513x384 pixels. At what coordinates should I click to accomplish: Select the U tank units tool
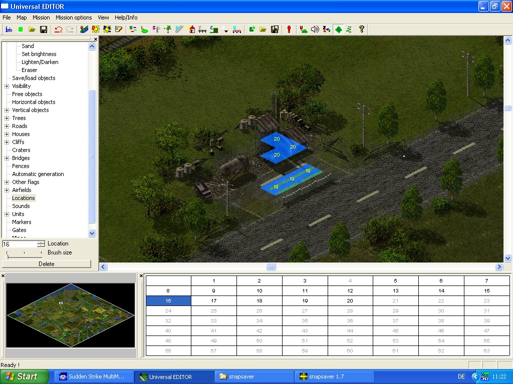pos(303,29)
